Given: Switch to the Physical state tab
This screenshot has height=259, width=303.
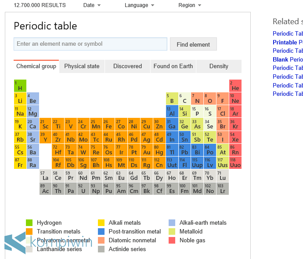Looking at the screenshot, I should pos(82,66).
